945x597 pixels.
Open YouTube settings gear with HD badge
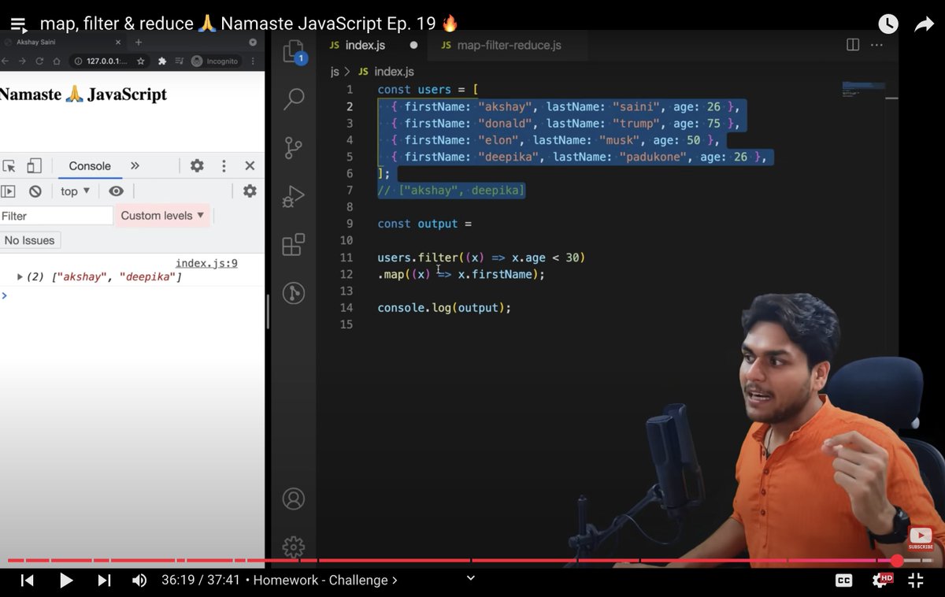pyautogui.click(x=882, y=580)
